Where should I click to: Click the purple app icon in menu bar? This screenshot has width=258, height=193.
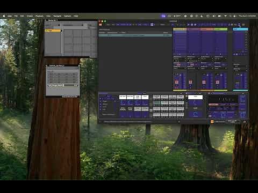click(x=163, y=16)
